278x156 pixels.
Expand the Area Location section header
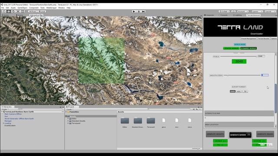[239, 124]
